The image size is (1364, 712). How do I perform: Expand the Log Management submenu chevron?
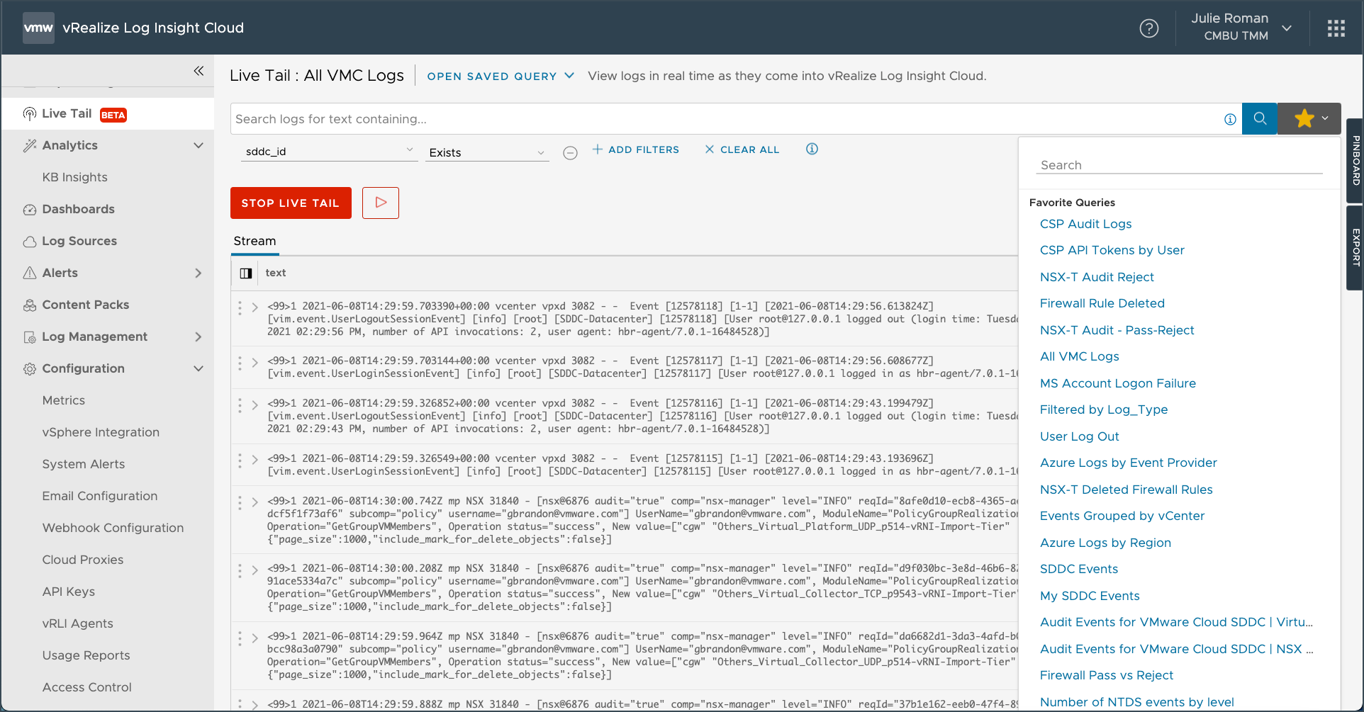(x=199, y=337)
